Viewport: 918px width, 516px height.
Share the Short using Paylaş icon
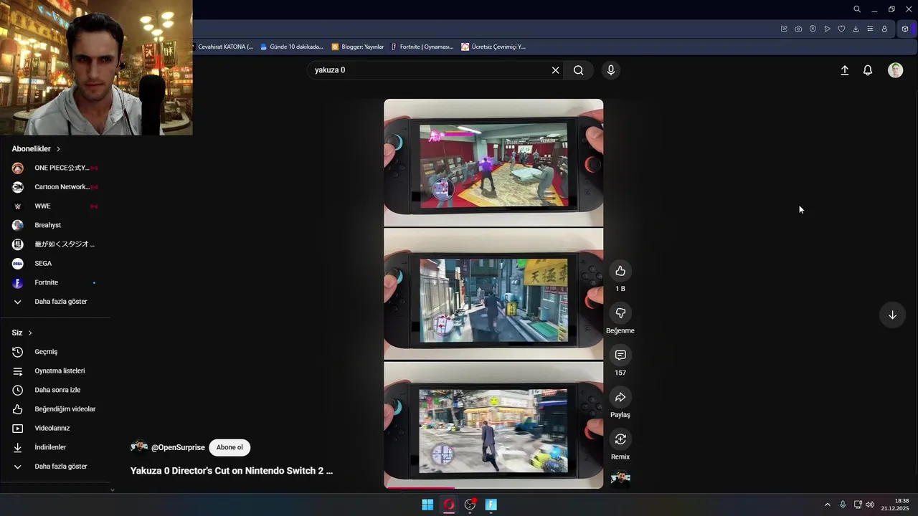pyautogui.click(x=620, y=397)
